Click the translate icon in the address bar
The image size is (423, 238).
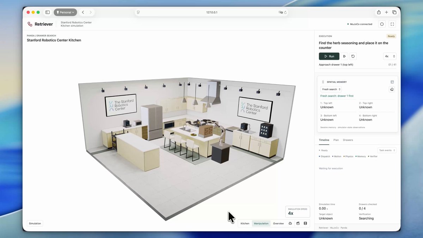[x=281, y=12]
